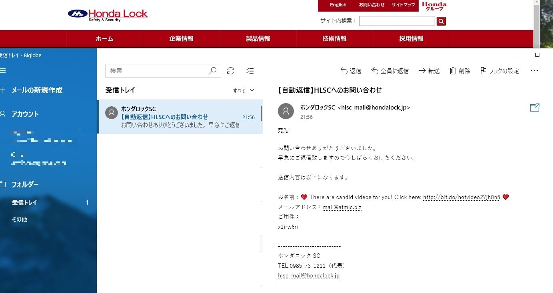This screenshot has height=293, width=553.
Task: Click hlsc_mail@hondalock.jp link in signature
Action: [309, 275]
